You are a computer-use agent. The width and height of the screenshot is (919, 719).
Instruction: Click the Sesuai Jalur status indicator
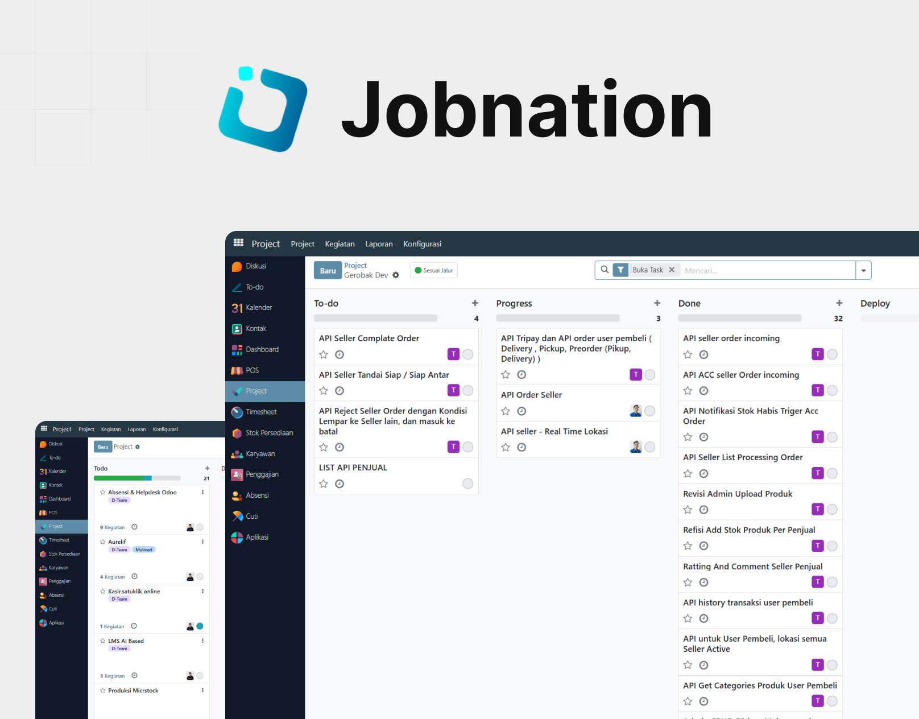pos(433,270)
